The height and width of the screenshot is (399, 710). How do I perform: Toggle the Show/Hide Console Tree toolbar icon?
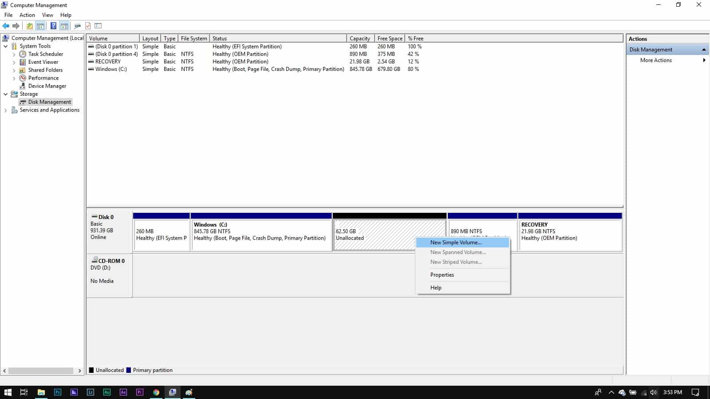(x=40, y=25)
